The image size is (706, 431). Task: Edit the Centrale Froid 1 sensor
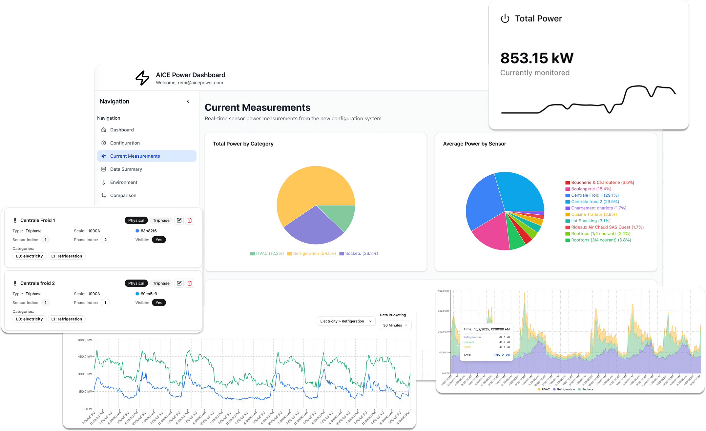tap(179, 220)
